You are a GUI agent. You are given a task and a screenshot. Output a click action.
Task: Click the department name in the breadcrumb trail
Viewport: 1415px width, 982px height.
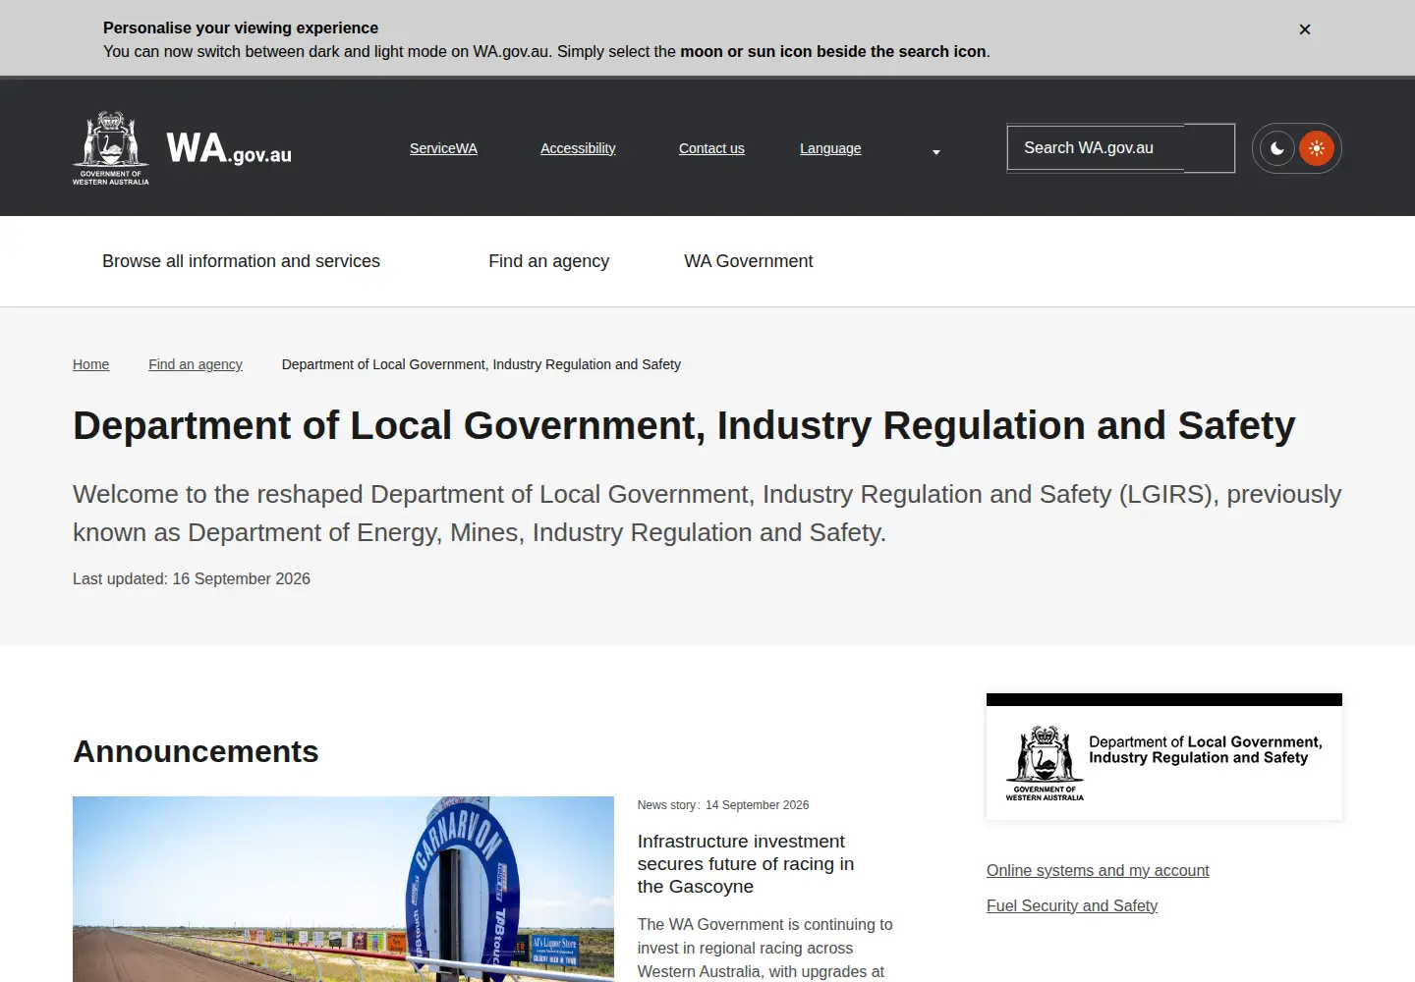point(481,364)
